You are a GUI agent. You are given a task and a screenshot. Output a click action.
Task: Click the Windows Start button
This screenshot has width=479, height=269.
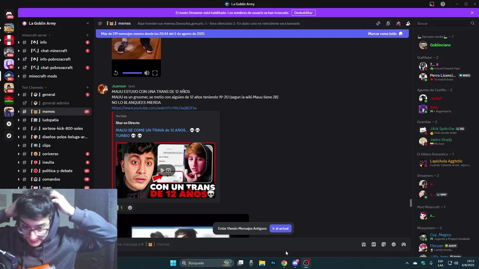tap(173, 263)
